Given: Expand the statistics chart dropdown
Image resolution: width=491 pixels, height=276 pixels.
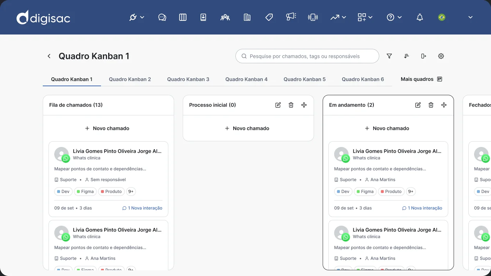Looking at the screenshot, I should pos(338,17).
